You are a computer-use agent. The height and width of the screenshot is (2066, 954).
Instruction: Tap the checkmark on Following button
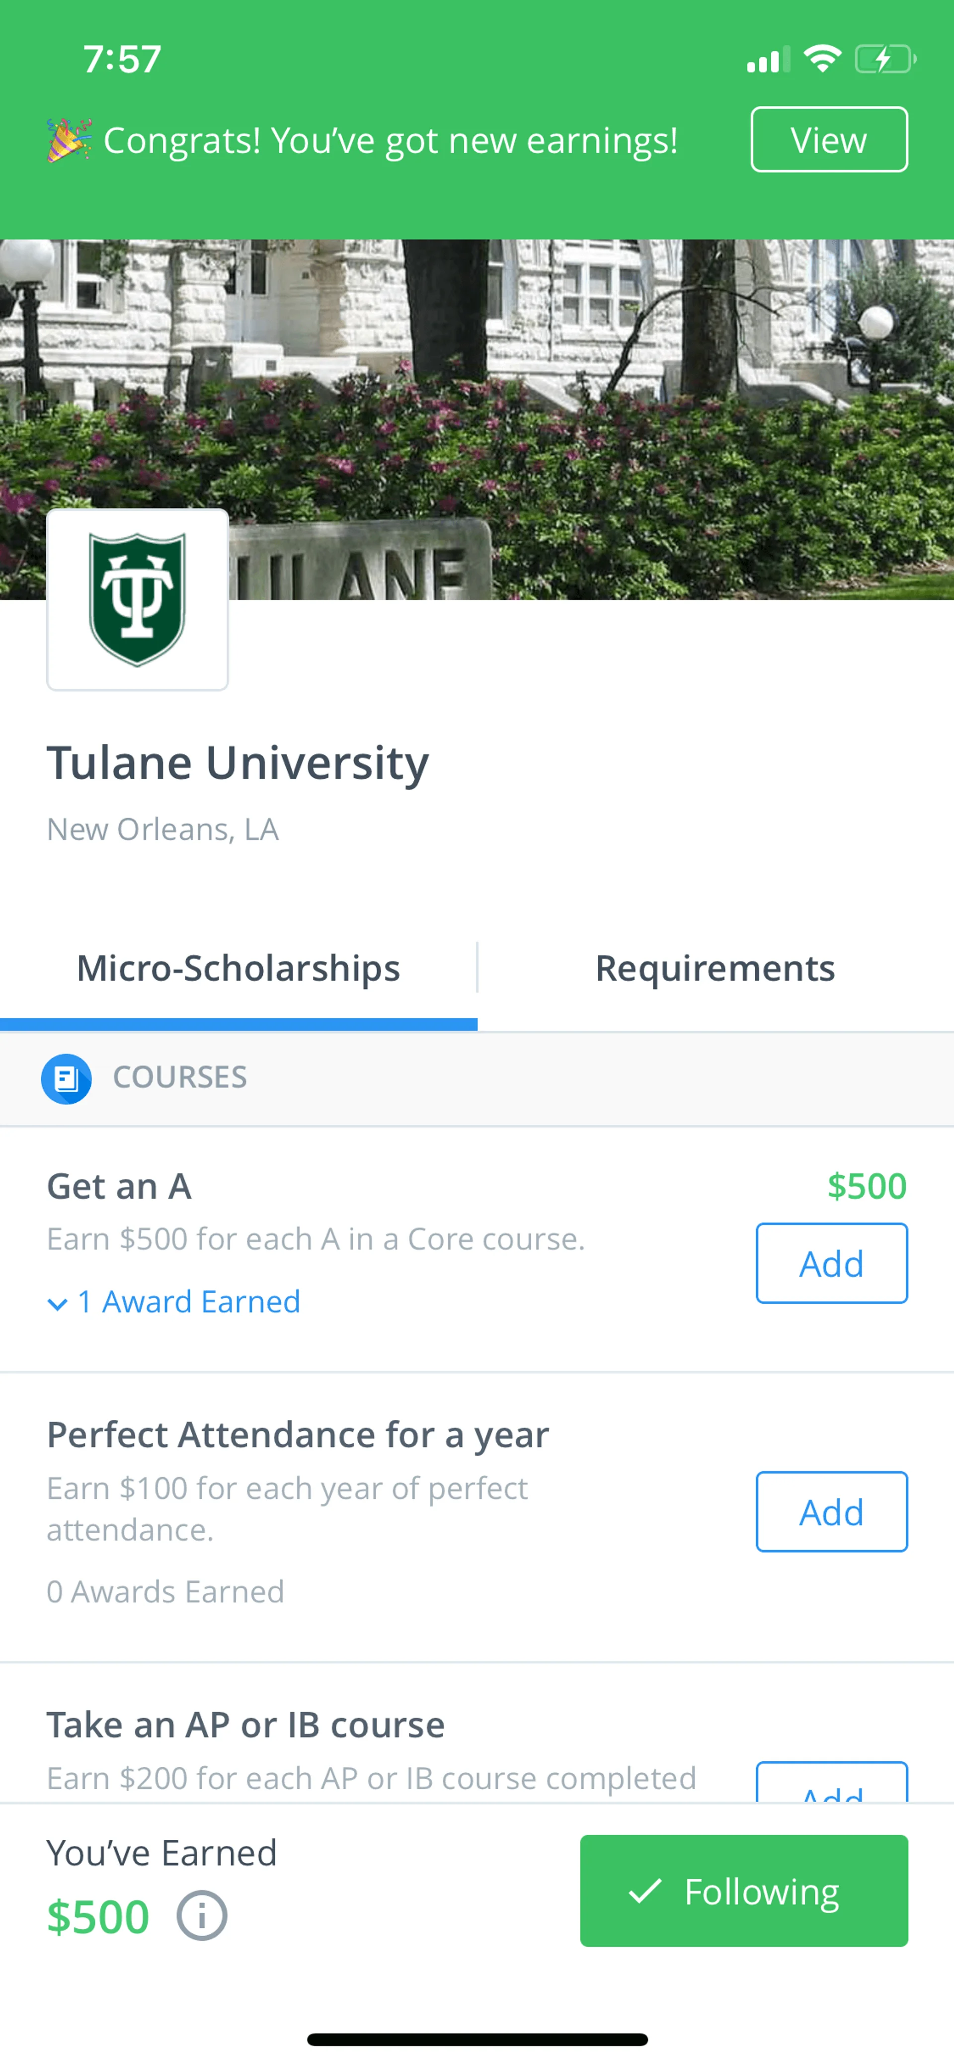point(644,1891)
